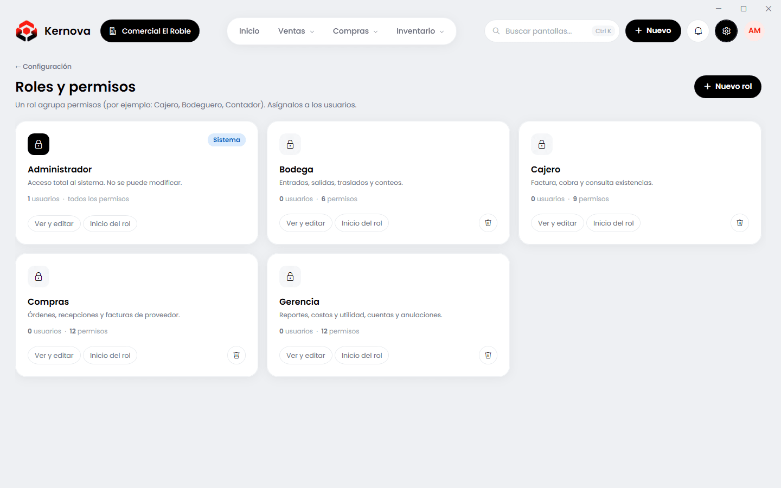The width and height of the screenshot is (781, 488).
Task: Click the Cajero '9 permisos' text
Action: 591,199
